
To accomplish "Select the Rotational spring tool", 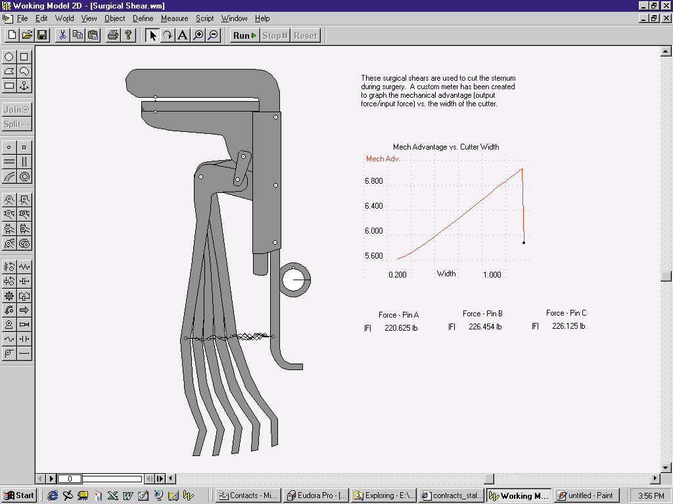I will (x=9, y=266).
